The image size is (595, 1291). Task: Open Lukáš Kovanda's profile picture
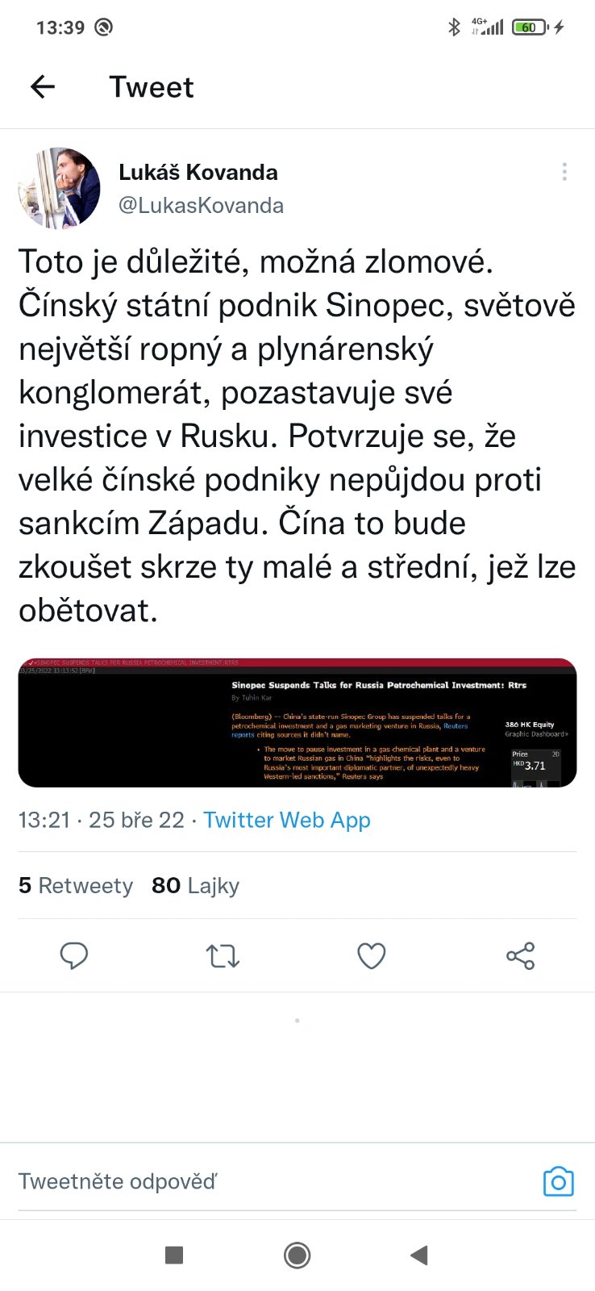coord(59,188)
